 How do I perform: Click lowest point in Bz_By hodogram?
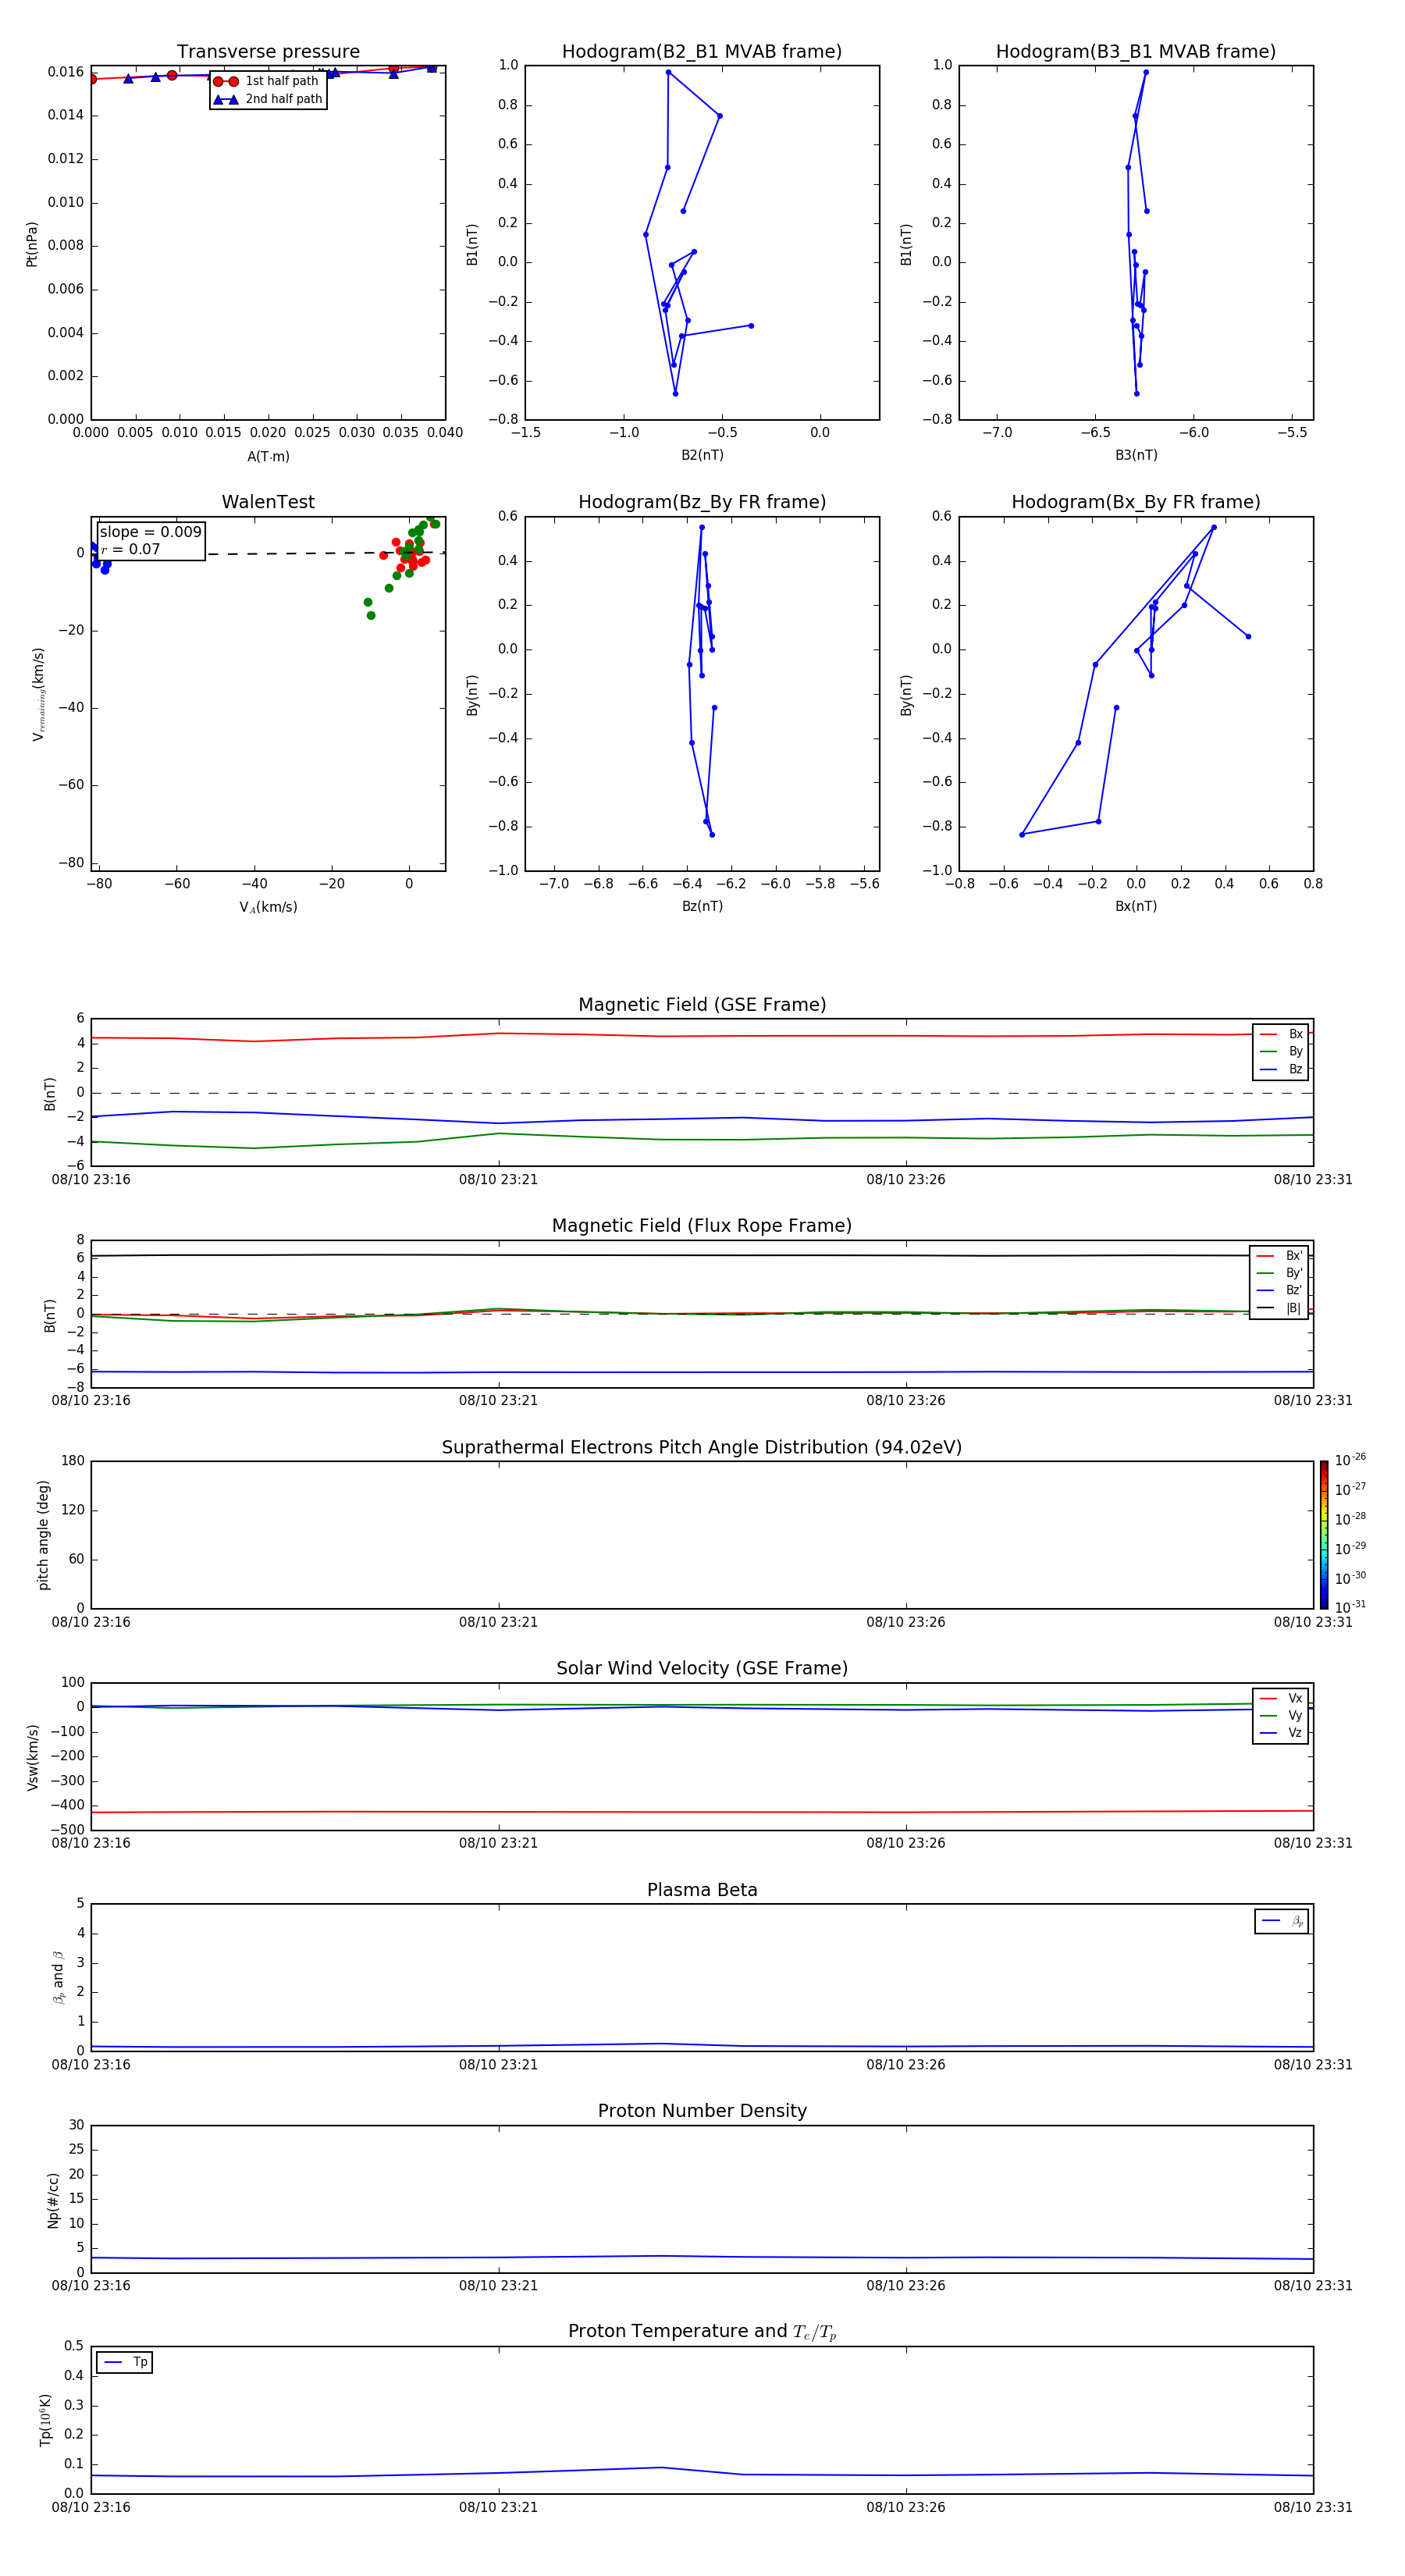click(x=712, y=835)
